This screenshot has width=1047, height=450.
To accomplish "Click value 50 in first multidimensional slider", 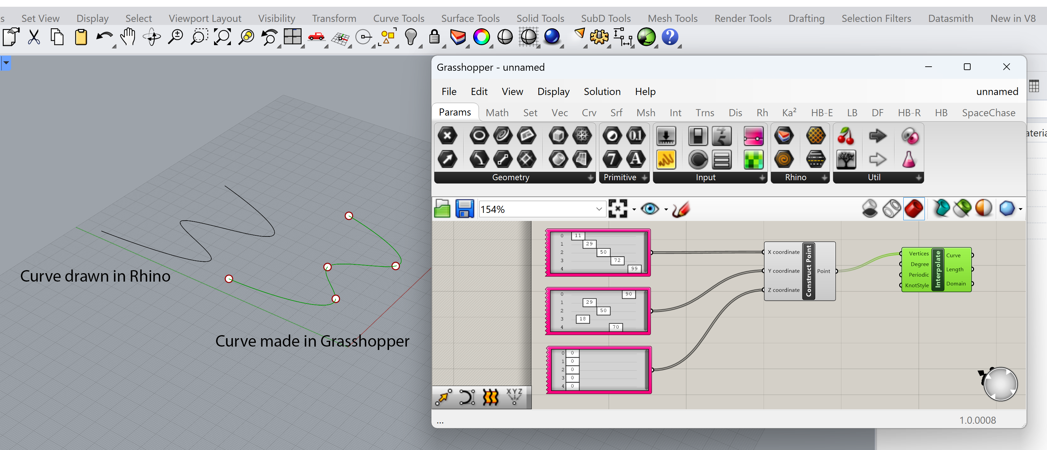I will (x=603, y=252).
